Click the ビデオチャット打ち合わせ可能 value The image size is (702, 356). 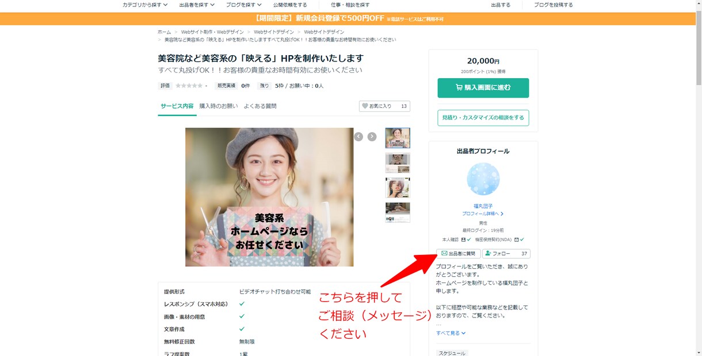coord(275,292)
